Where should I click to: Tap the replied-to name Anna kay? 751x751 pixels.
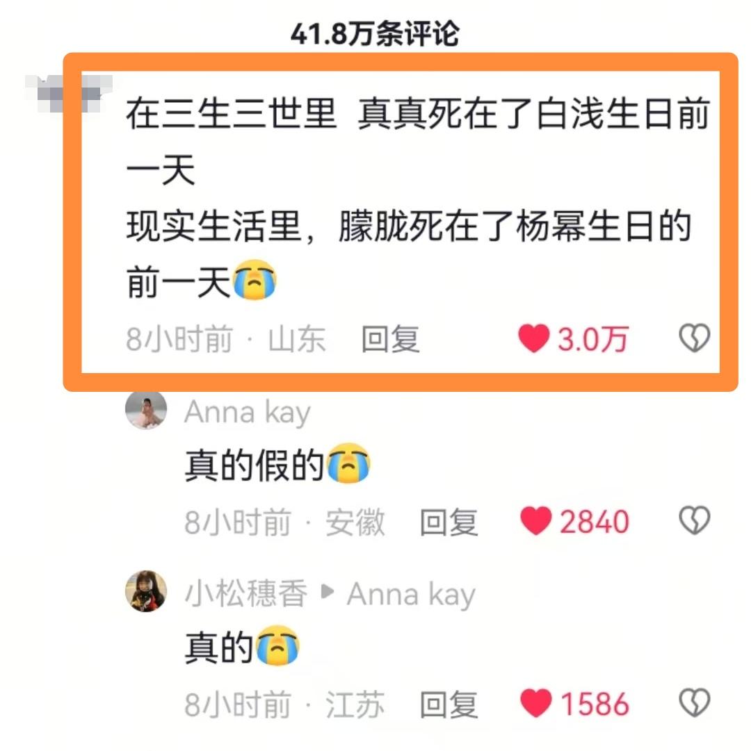click(x=411, y=595)
